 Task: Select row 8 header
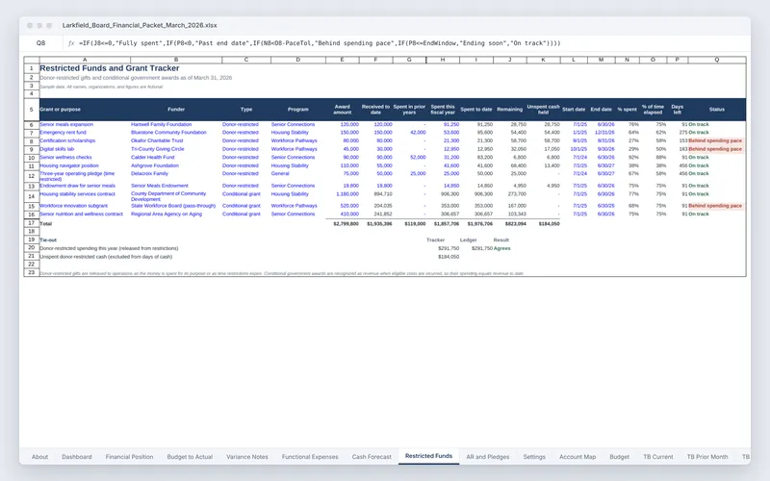click(x=32, y=140)
